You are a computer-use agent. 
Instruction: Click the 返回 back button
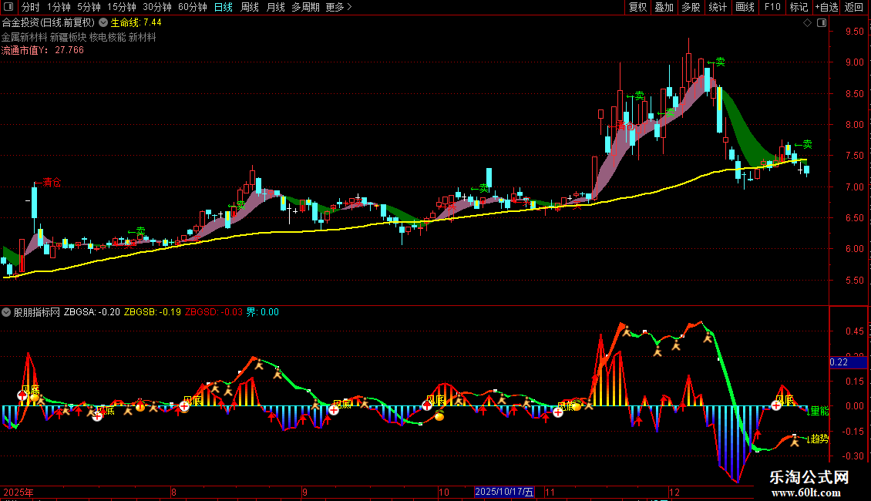pos(854,7)
